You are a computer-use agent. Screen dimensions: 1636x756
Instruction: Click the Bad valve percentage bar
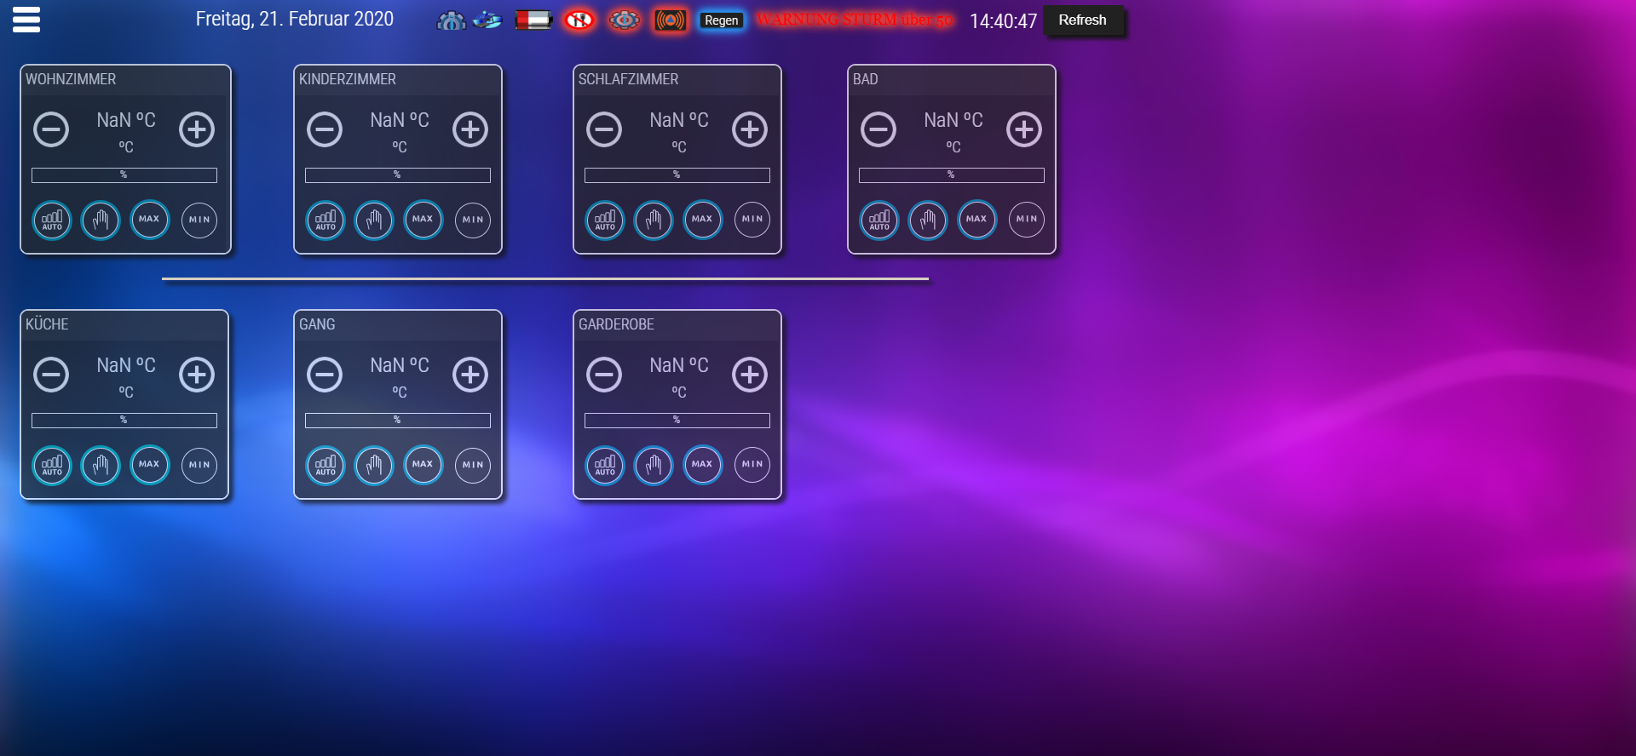point(951,175)
